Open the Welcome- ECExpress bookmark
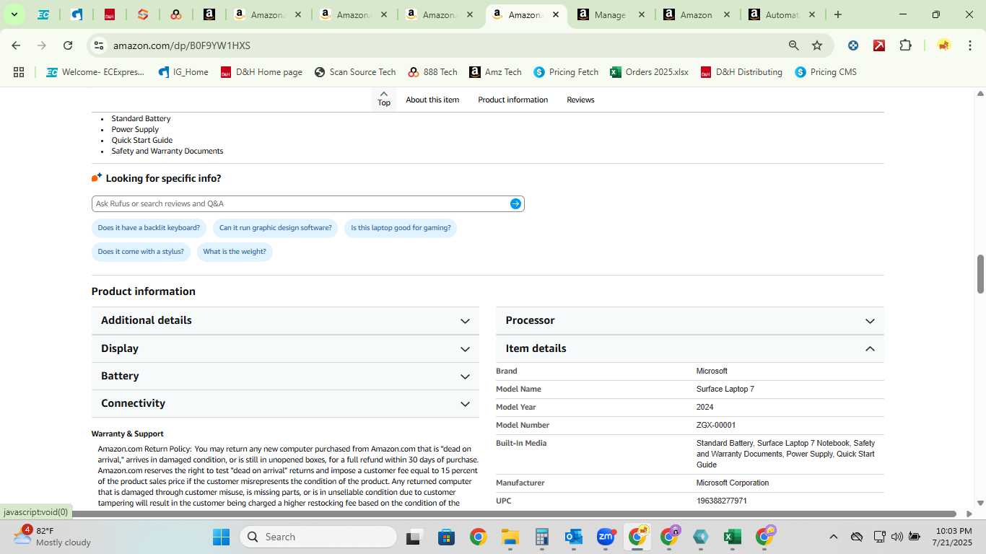Screen dimensions: 986x554 point(95,72)
